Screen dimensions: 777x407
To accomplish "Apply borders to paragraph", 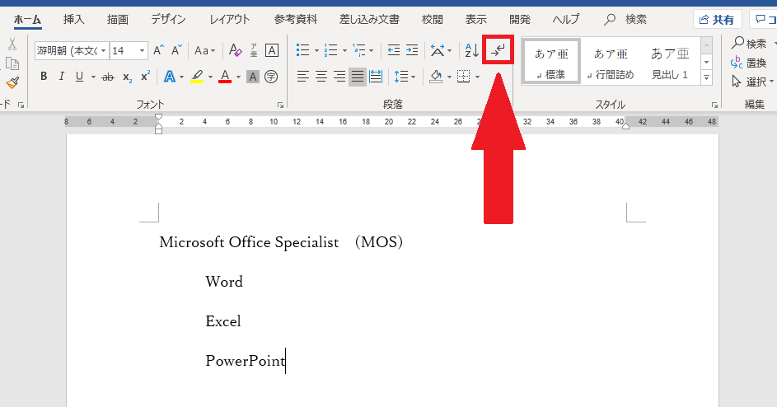I will point(463,77).
